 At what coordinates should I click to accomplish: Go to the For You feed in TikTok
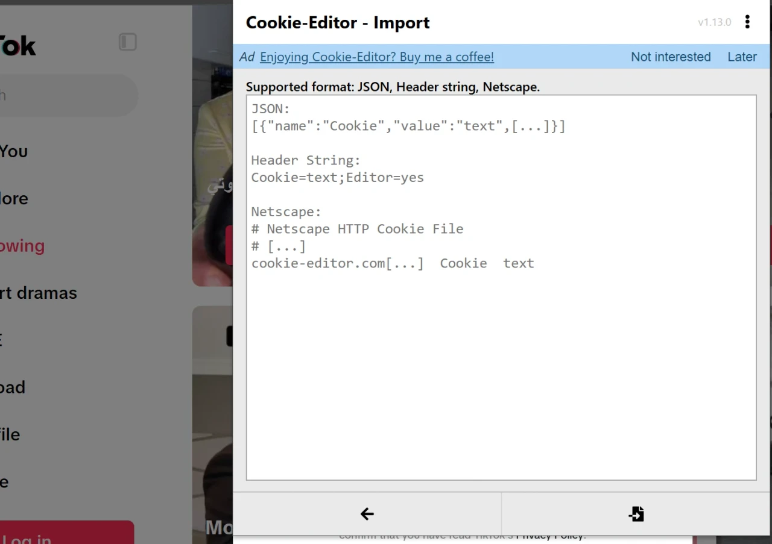tap(14, 151)
